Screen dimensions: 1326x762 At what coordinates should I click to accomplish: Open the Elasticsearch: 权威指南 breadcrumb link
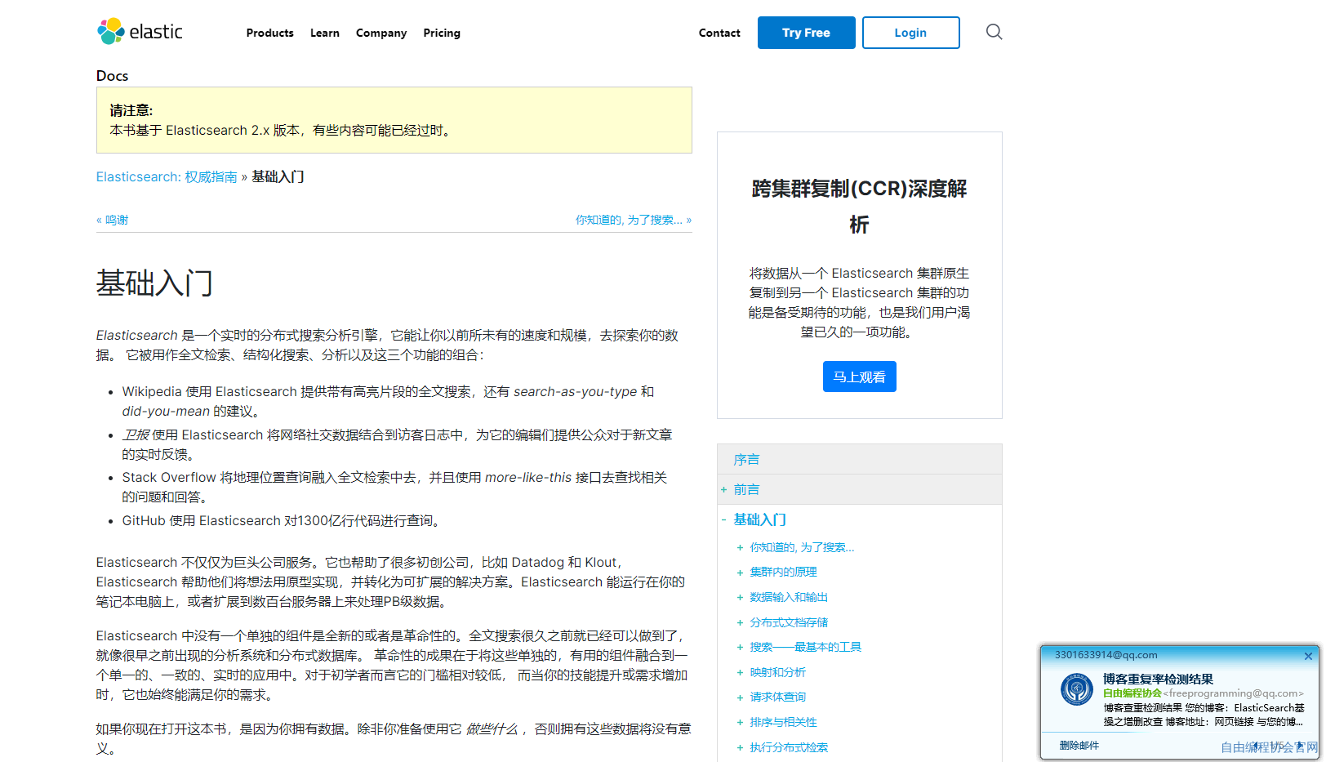pyautogui.click(x=167, y=177)
